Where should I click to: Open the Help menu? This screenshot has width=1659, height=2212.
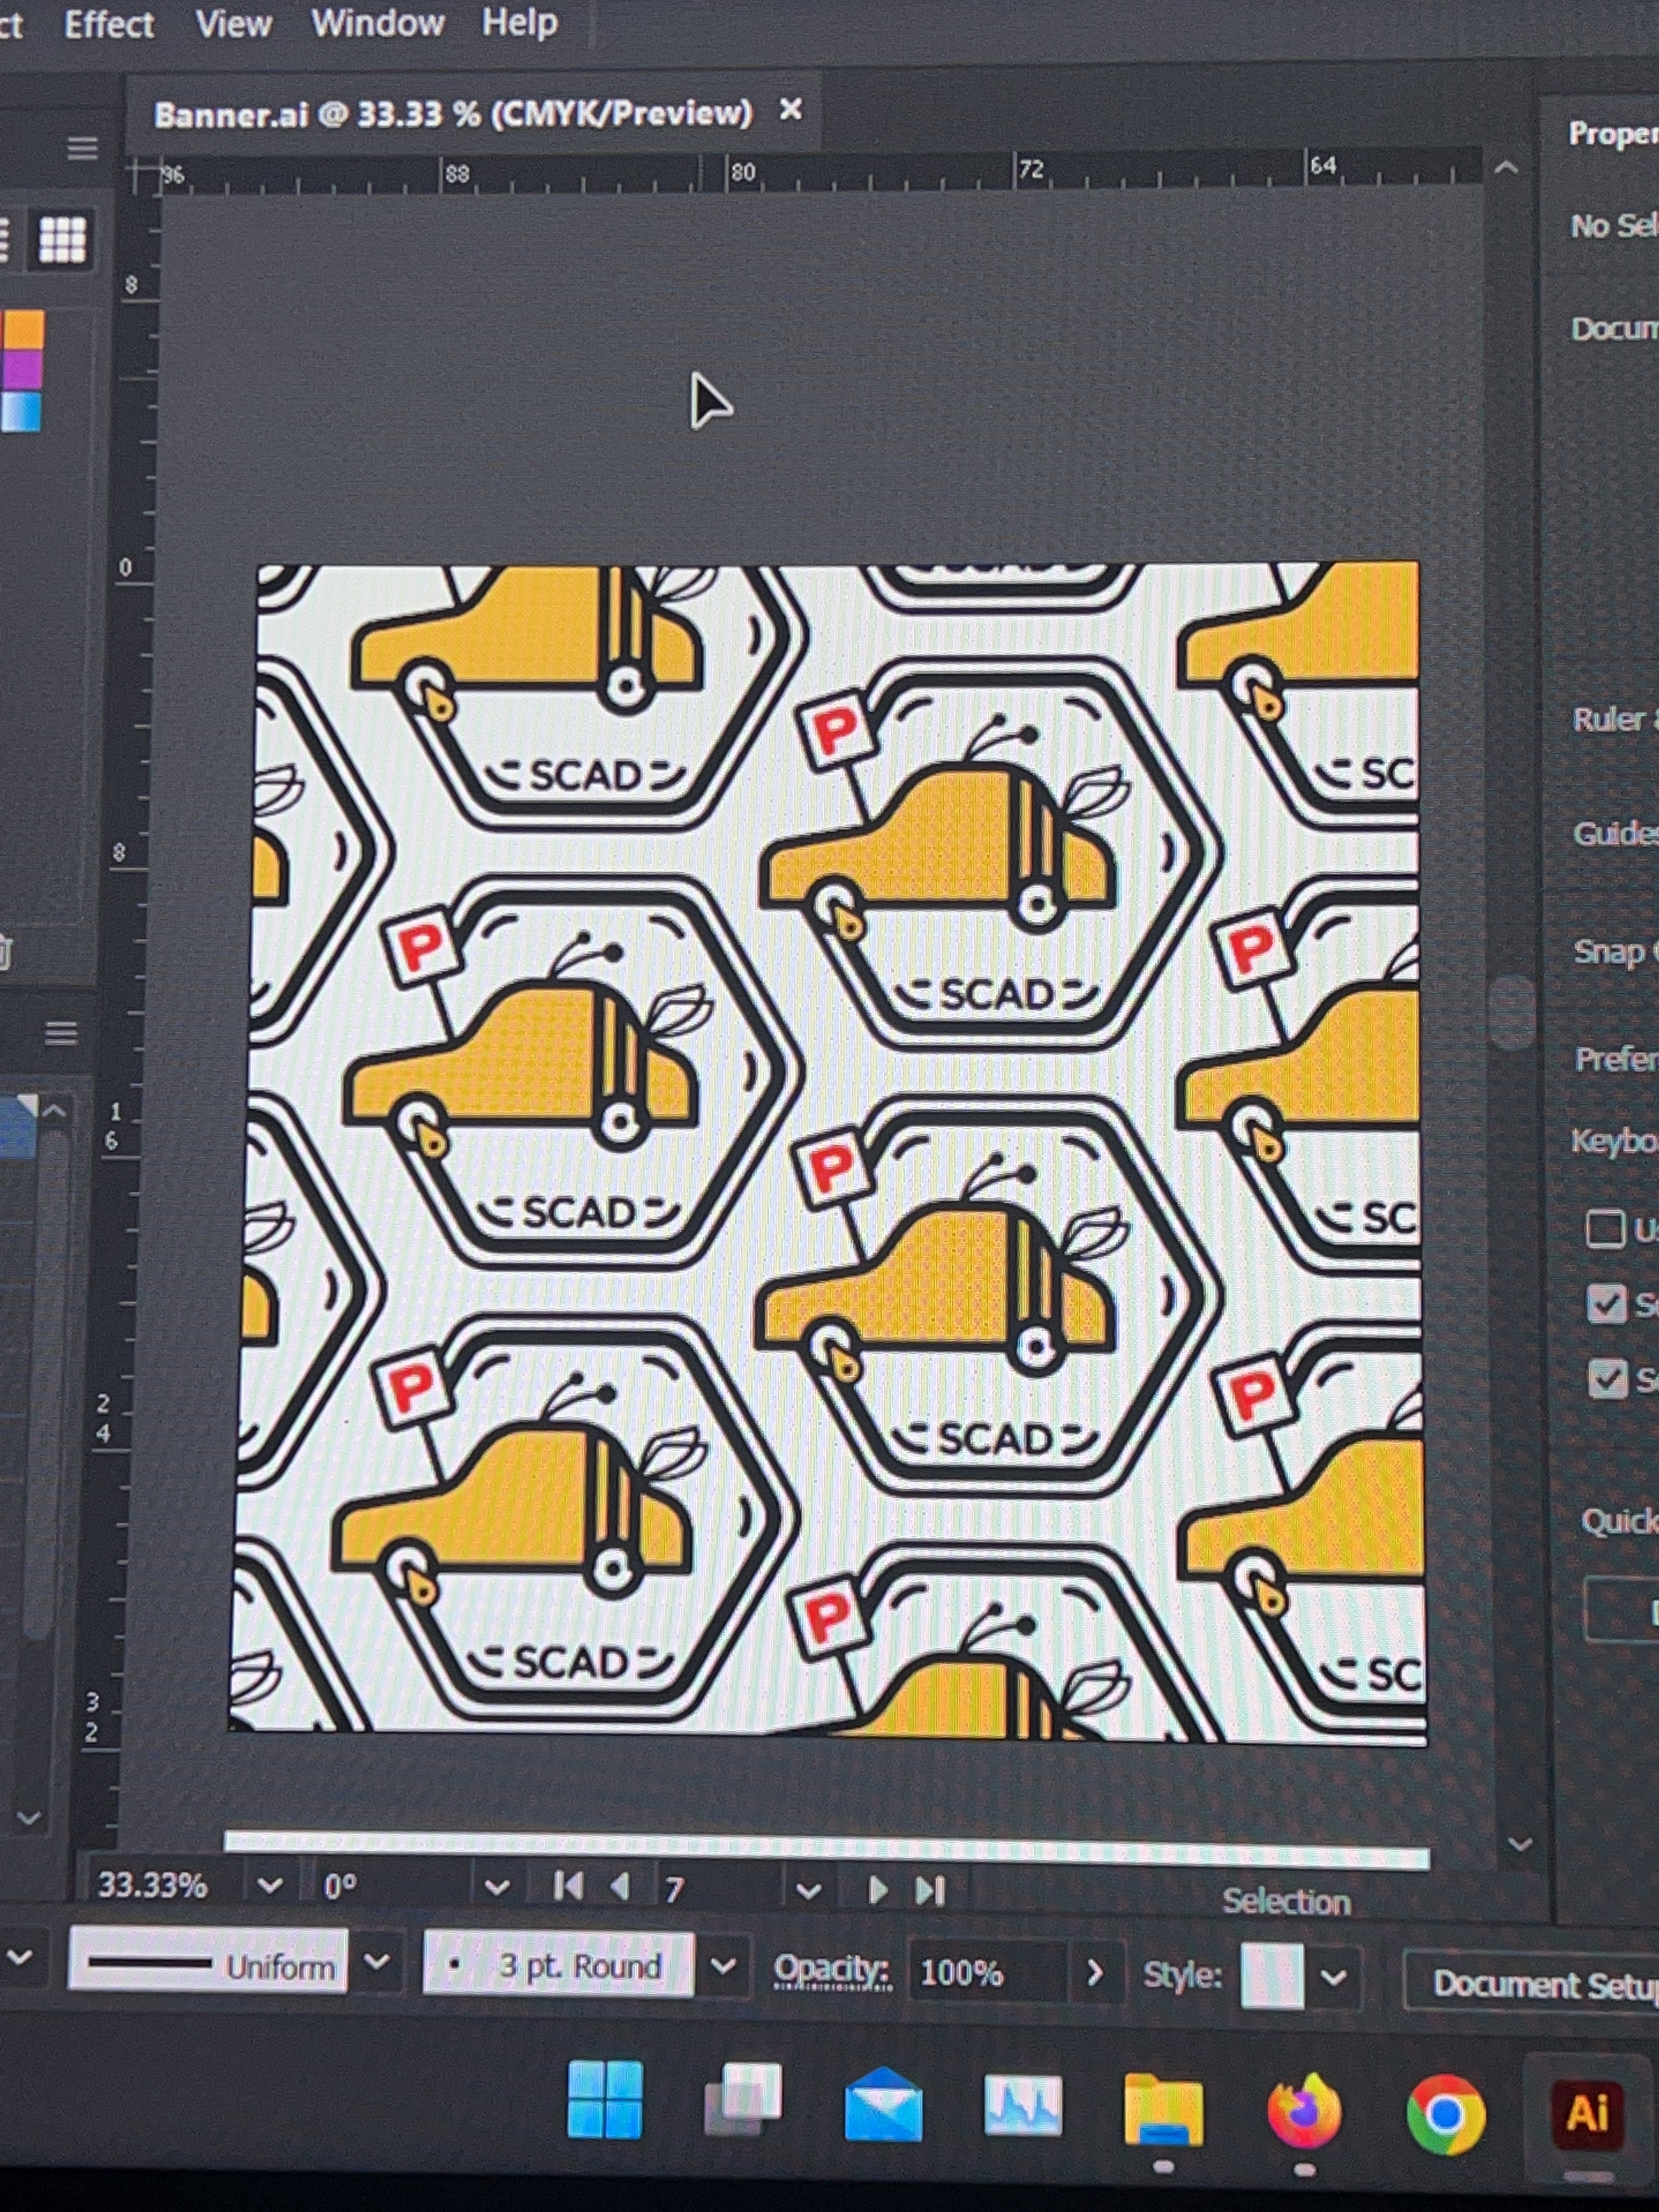(x=519, y=21)
